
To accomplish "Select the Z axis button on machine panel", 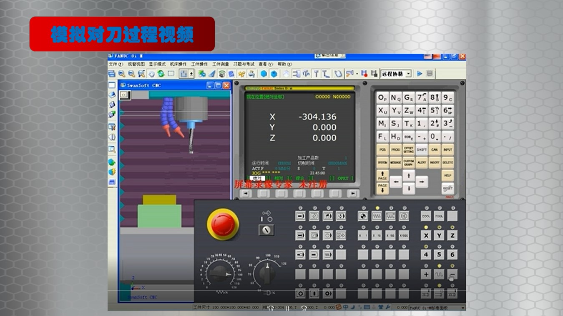I will click(x=452, y=236).
